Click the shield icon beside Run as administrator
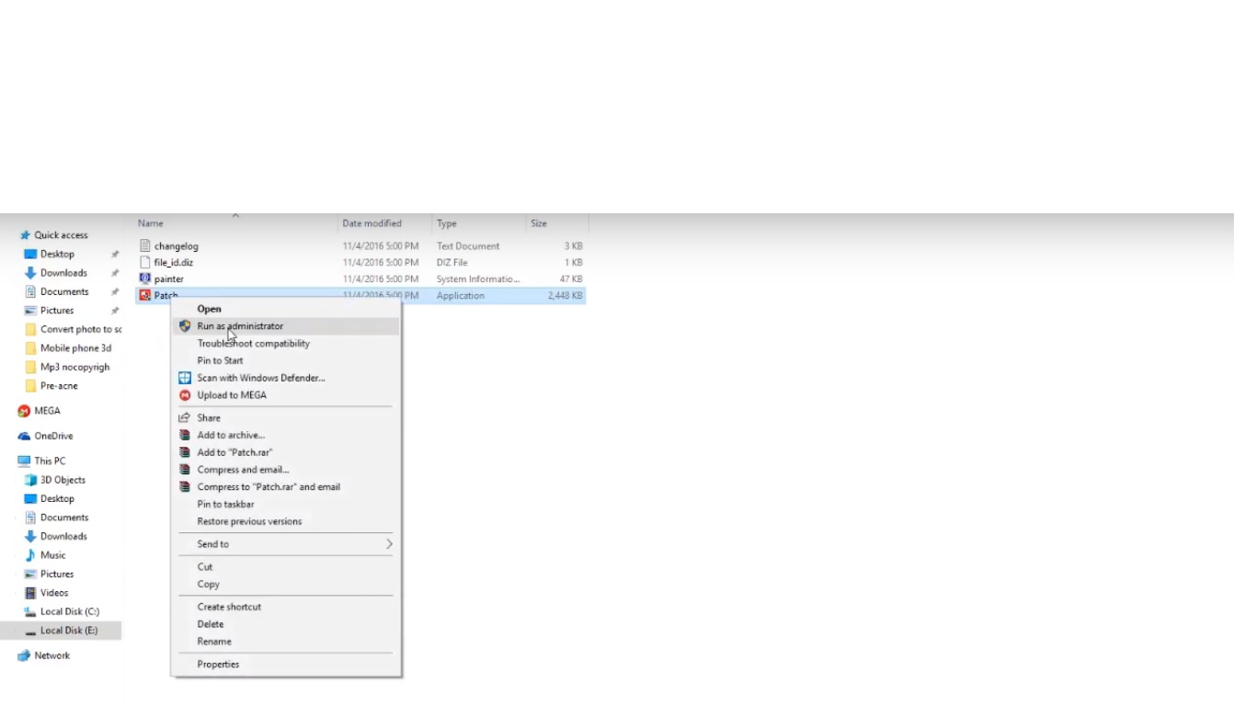1256x706 pixels. tap(185, 326)
